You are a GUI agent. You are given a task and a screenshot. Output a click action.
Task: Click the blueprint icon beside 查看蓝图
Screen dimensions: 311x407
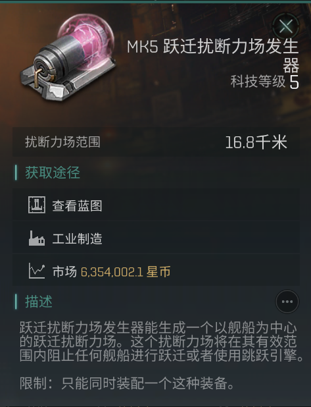tap(37, 205)
